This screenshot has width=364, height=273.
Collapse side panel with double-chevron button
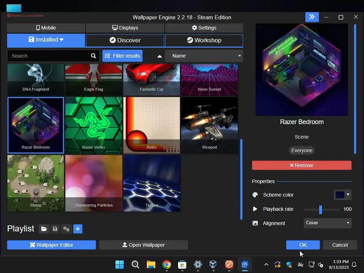click(x=312, y=17)
